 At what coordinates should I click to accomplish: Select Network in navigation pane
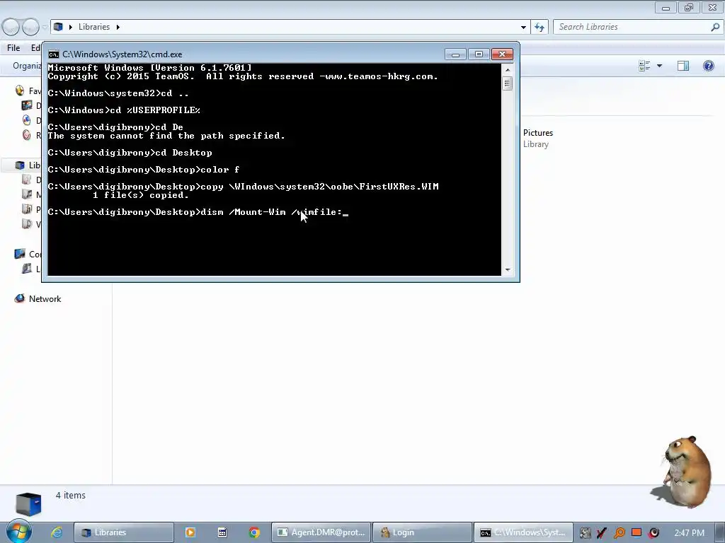38,299
